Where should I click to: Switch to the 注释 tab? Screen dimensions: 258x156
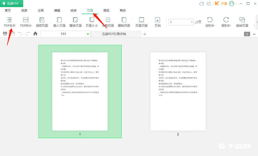(x=41, y=11)
